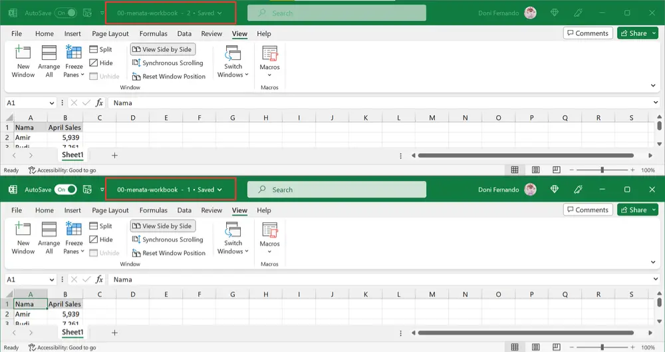The image size is (665, 352).
Task: Open Freeze Panes dropdown in top window
Action: click(x=74, y=75)
